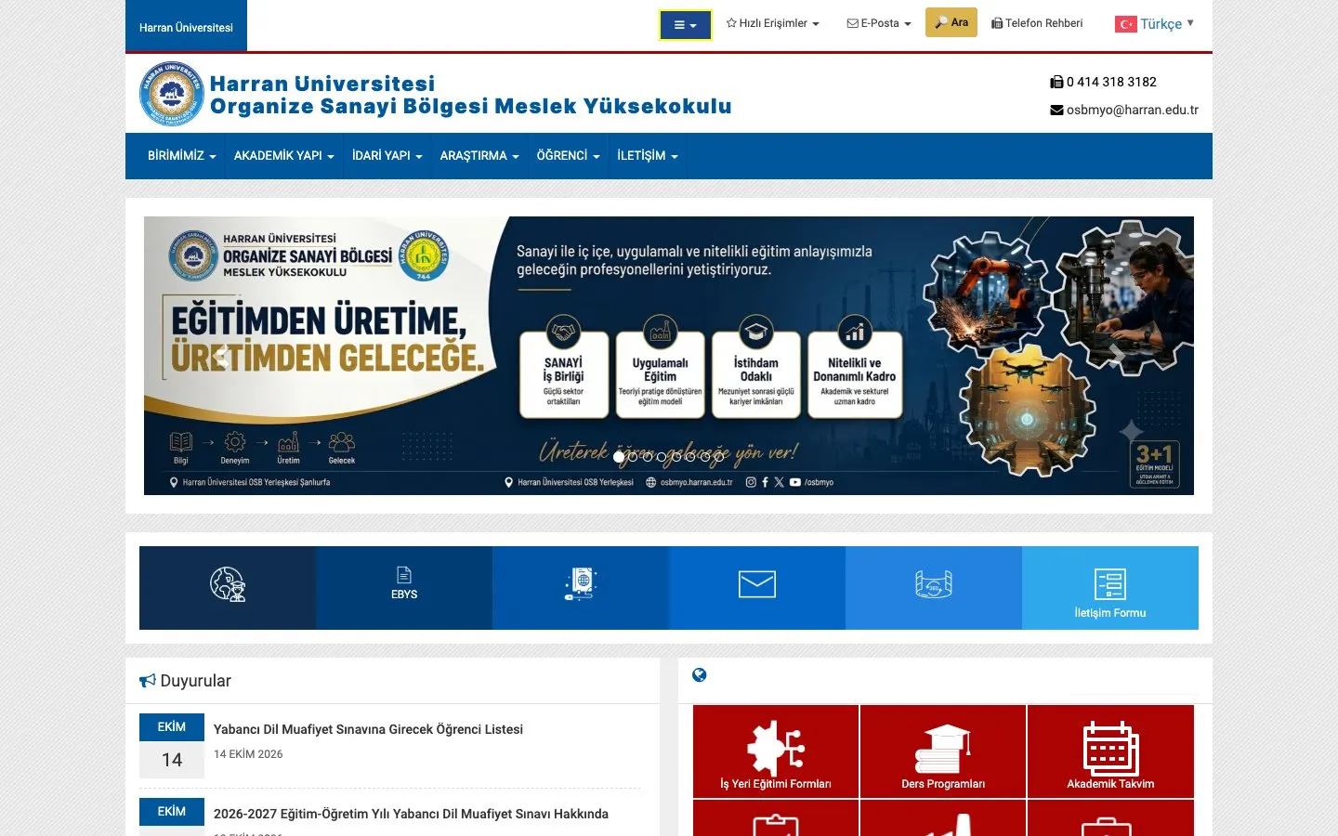Click the globe with graduate tile icon
1338x836 pixels.
228,584
